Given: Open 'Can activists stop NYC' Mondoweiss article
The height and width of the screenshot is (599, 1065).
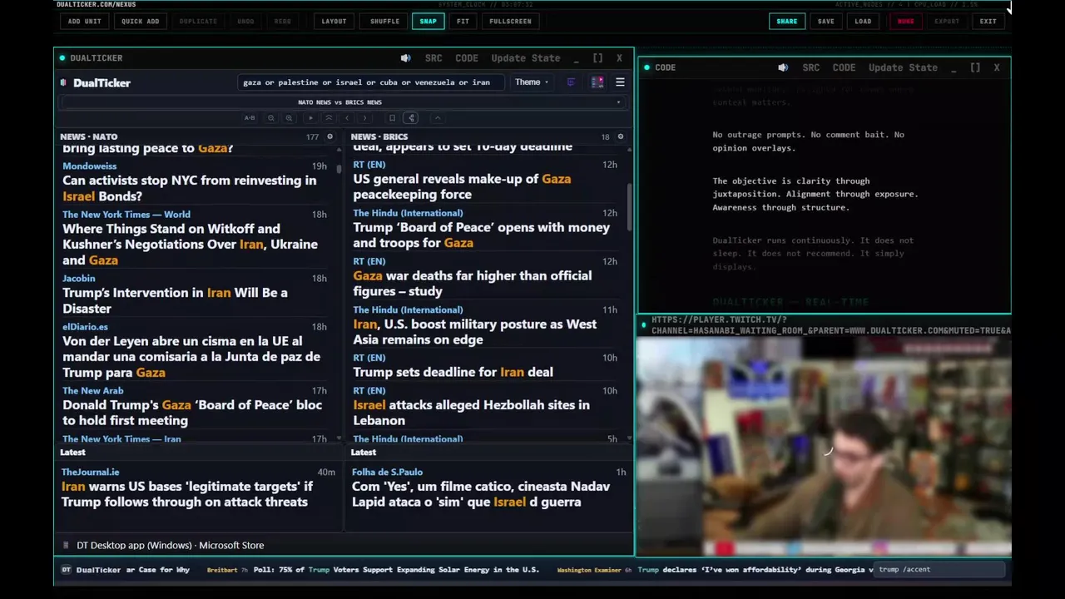Looking at the screenshot, I should click(x=190, y=188).
